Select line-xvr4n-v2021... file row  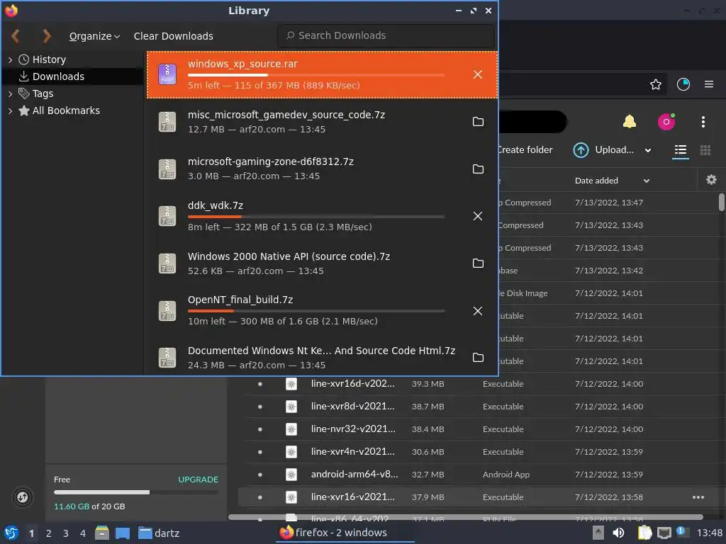point(481,452)
